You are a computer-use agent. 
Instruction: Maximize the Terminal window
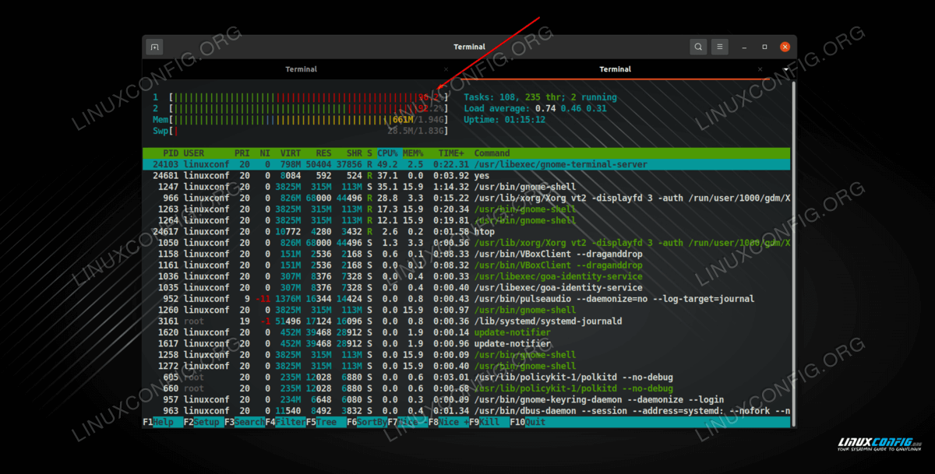(x=764, y=47)
